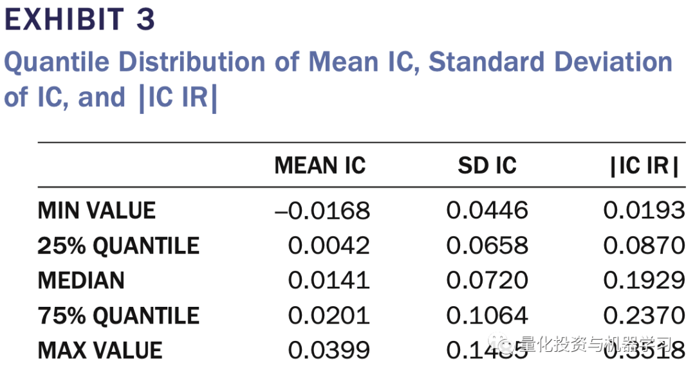This screenshot has width=695, height=375.
Task: Select the SD IC column header
Action: coord(487,166)
